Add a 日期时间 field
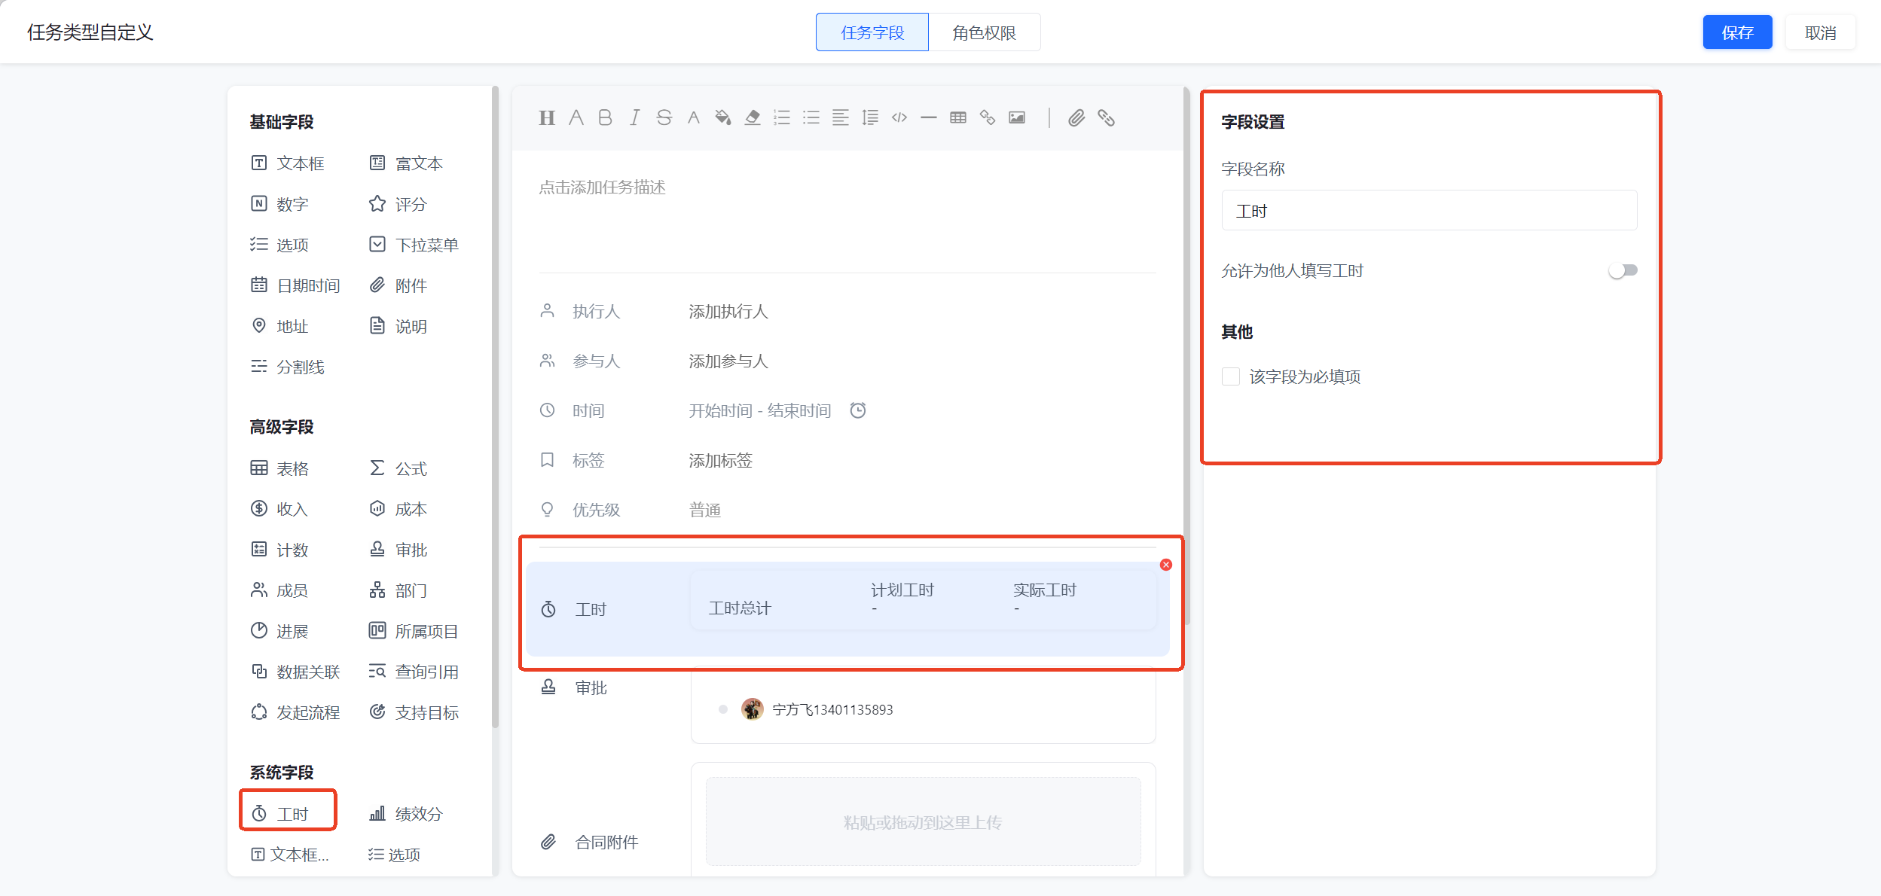Screen dimensions: 1881x896 click(x=295, y=285)
